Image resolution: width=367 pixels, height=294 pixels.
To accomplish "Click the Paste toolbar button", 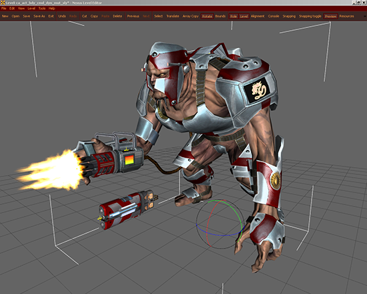I will tap(105, 16).
